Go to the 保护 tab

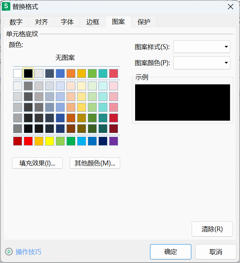click(144, 22)
